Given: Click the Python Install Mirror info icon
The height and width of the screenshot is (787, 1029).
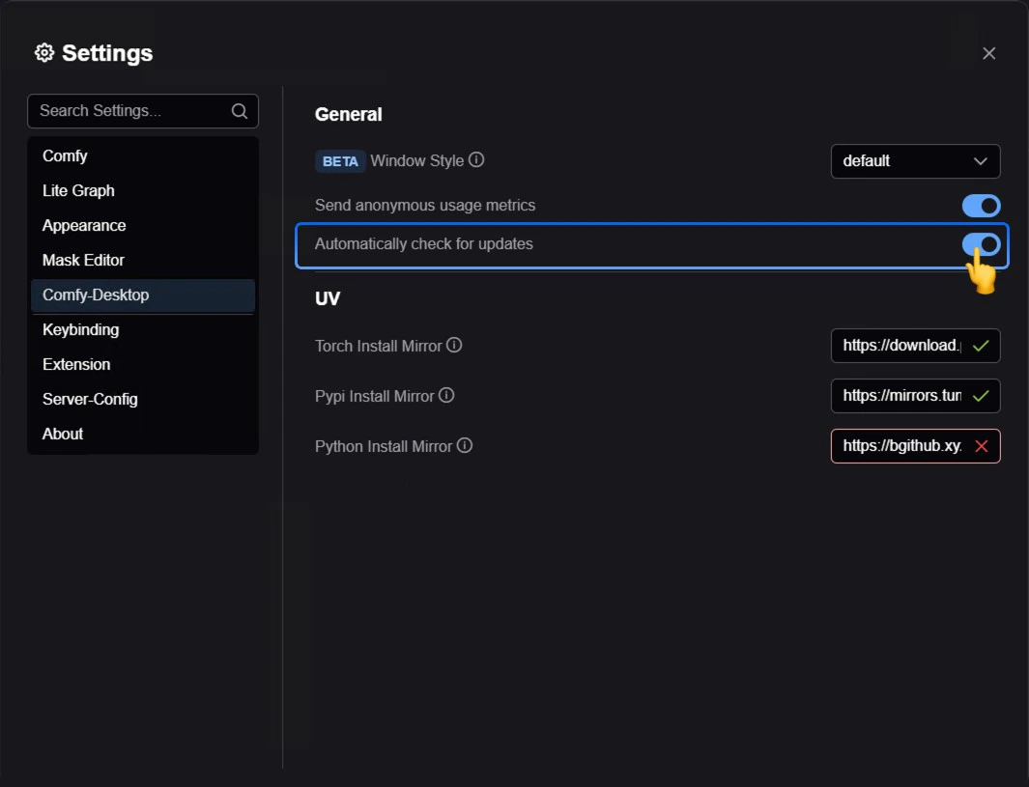Looking at the screenshot, I should (x=465, y=445).
